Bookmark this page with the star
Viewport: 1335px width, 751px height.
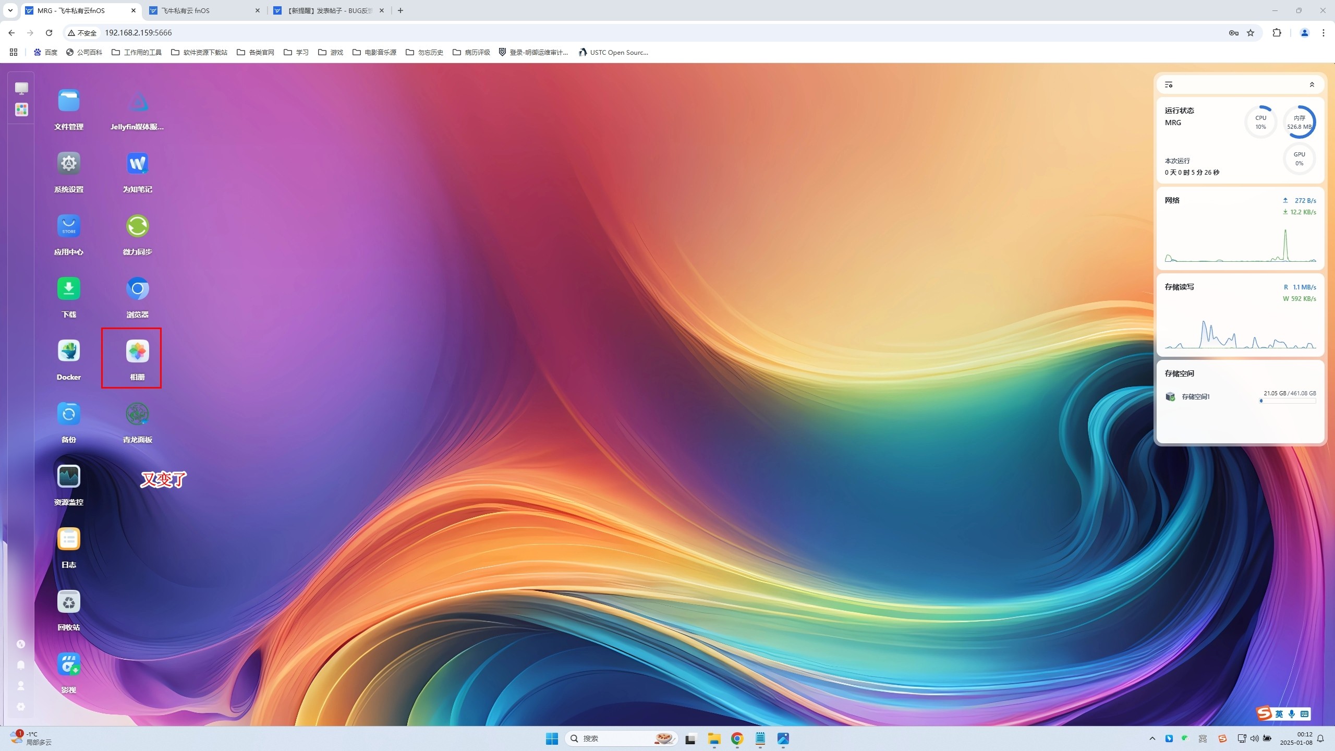[1251, 33]
